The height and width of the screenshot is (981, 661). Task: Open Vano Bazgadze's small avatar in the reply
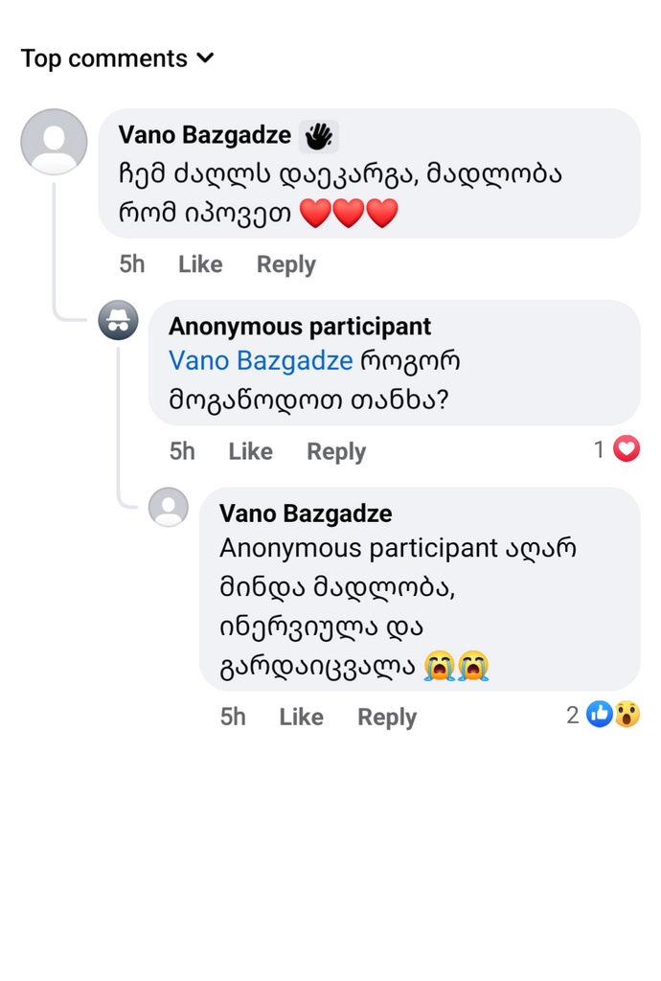[x=169, y=507]
